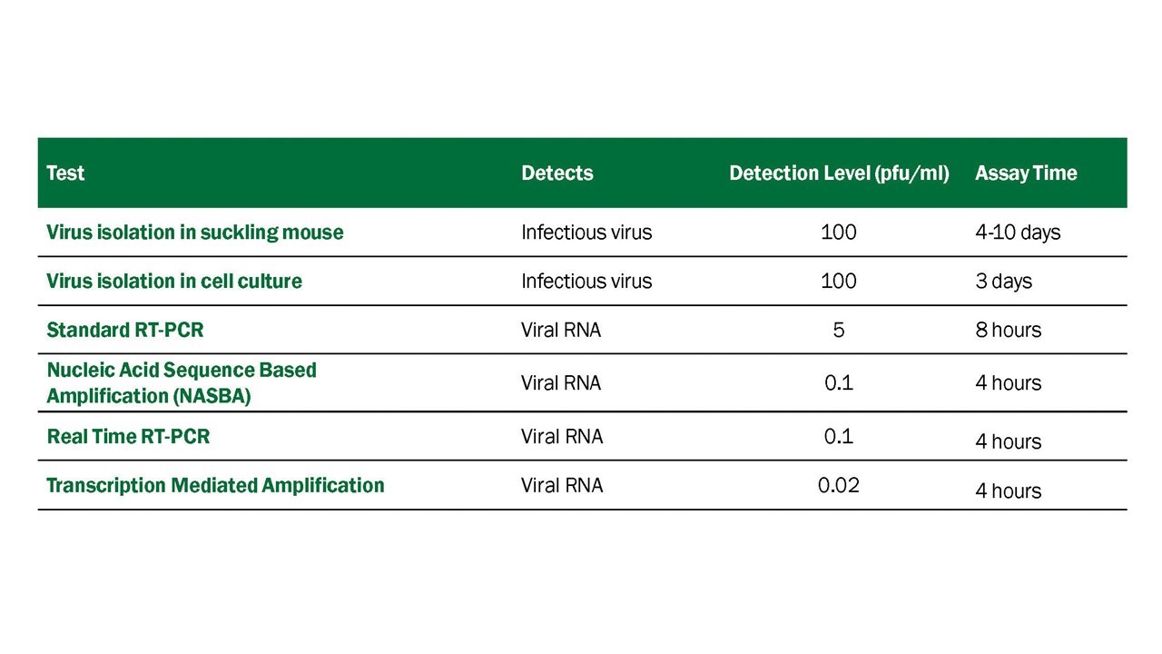
Task: Click the detection level value 5
Action: (x=839, y=330)
